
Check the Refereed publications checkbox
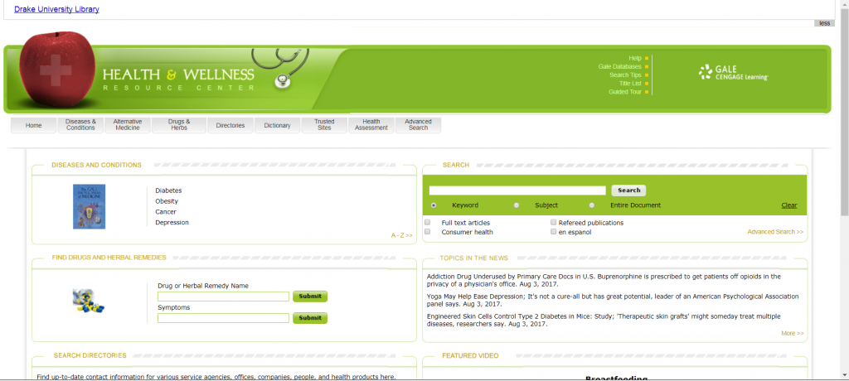(x=553, y=223)
